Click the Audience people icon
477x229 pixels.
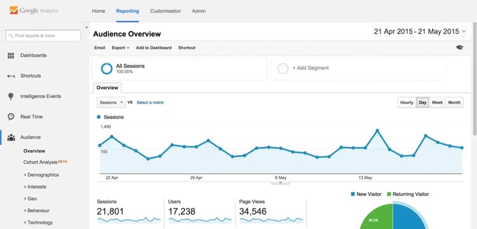click(11, 137)
